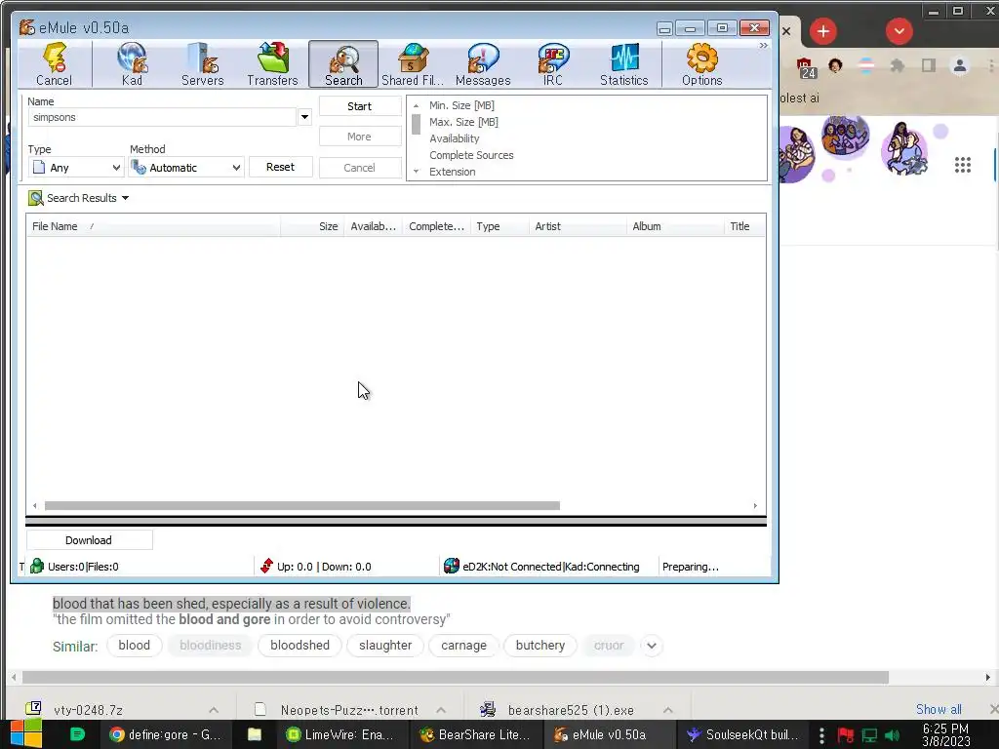This screenshot has height=749, width=999.
Task: Click the filter list scroll-up arrow
Action: pos(416,105)
